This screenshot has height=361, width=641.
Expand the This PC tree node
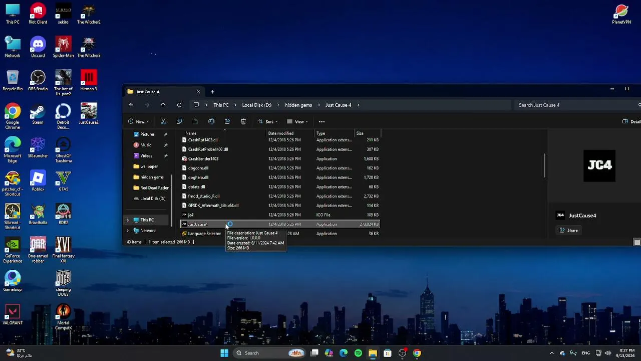pyautogui.click(x=128, y=220)
